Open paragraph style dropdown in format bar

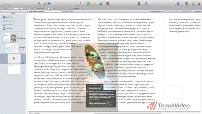pos(8,9)
